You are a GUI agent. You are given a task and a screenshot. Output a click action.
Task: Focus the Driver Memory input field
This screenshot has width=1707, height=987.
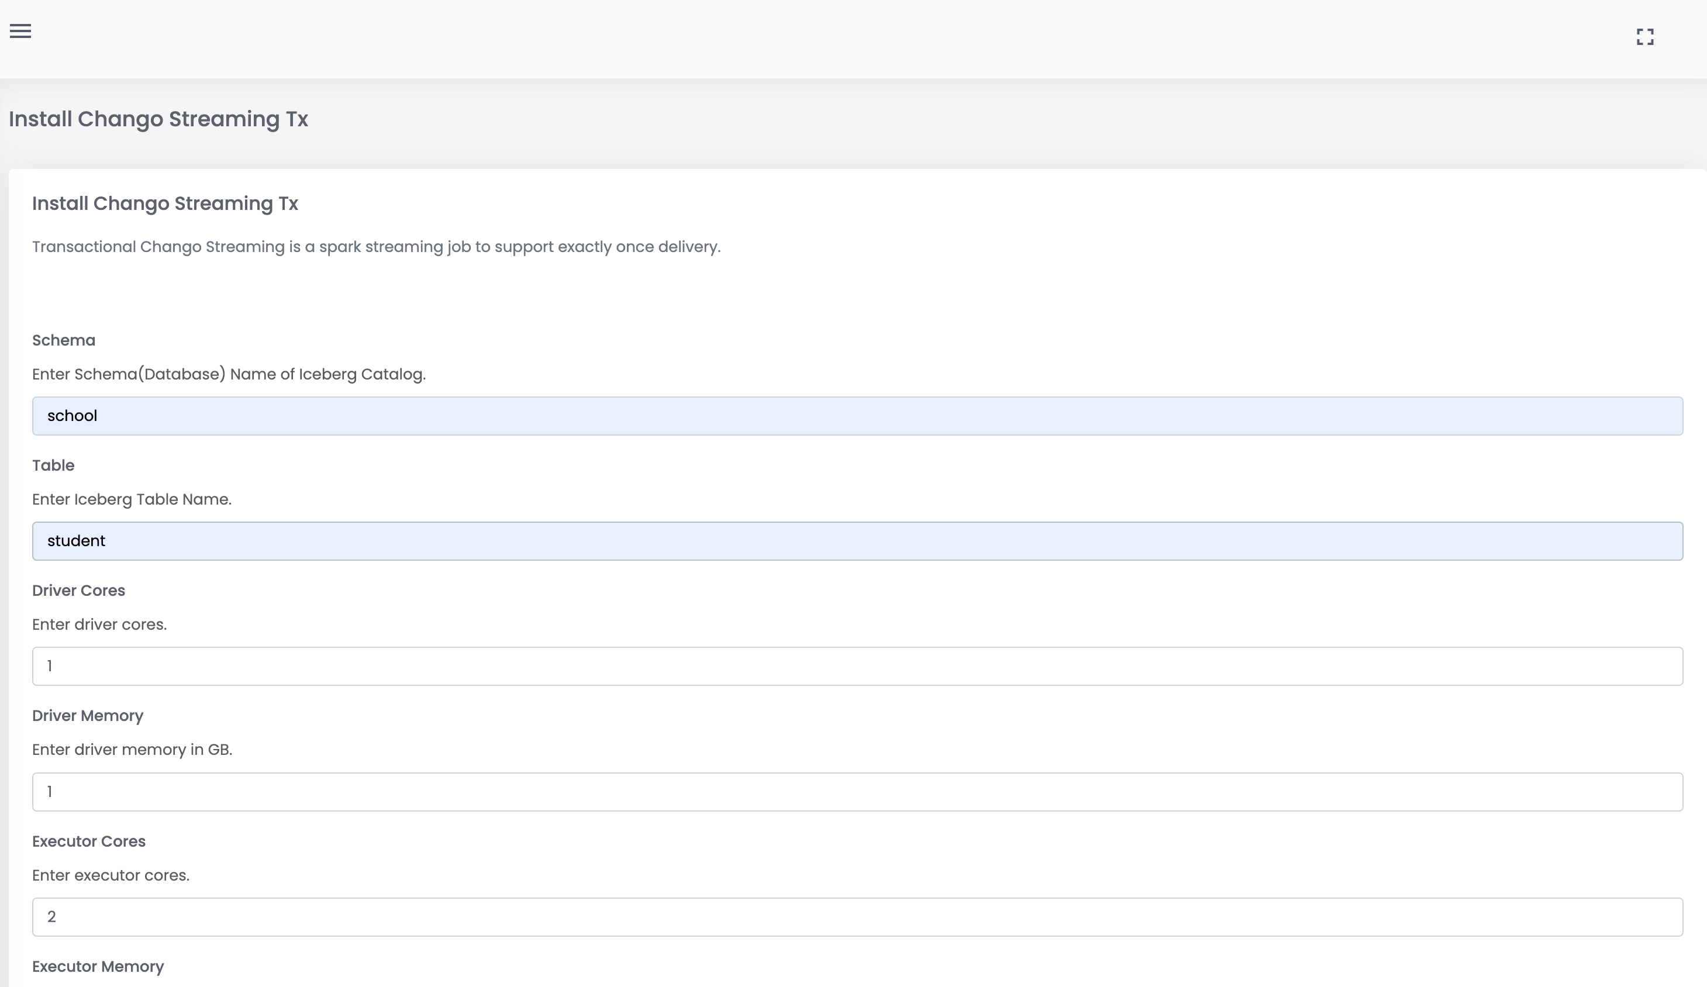(857, 792)
